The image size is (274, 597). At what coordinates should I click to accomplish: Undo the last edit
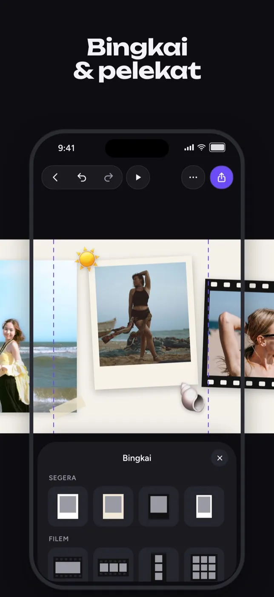(x=82, y=178)
